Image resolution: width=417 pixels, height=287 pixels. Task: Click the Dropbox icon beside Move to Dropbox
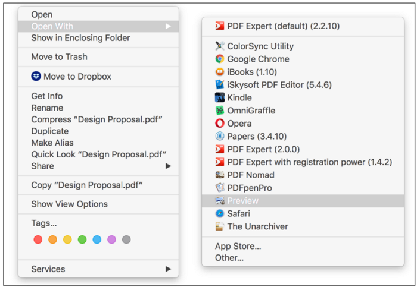tap(36, 77)
